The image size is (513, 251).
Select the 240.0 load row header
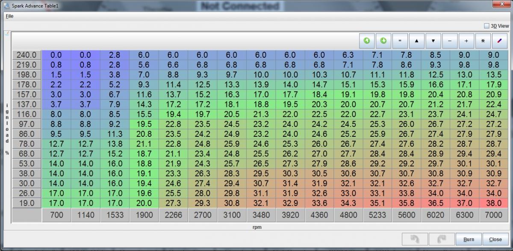point(27,55)
